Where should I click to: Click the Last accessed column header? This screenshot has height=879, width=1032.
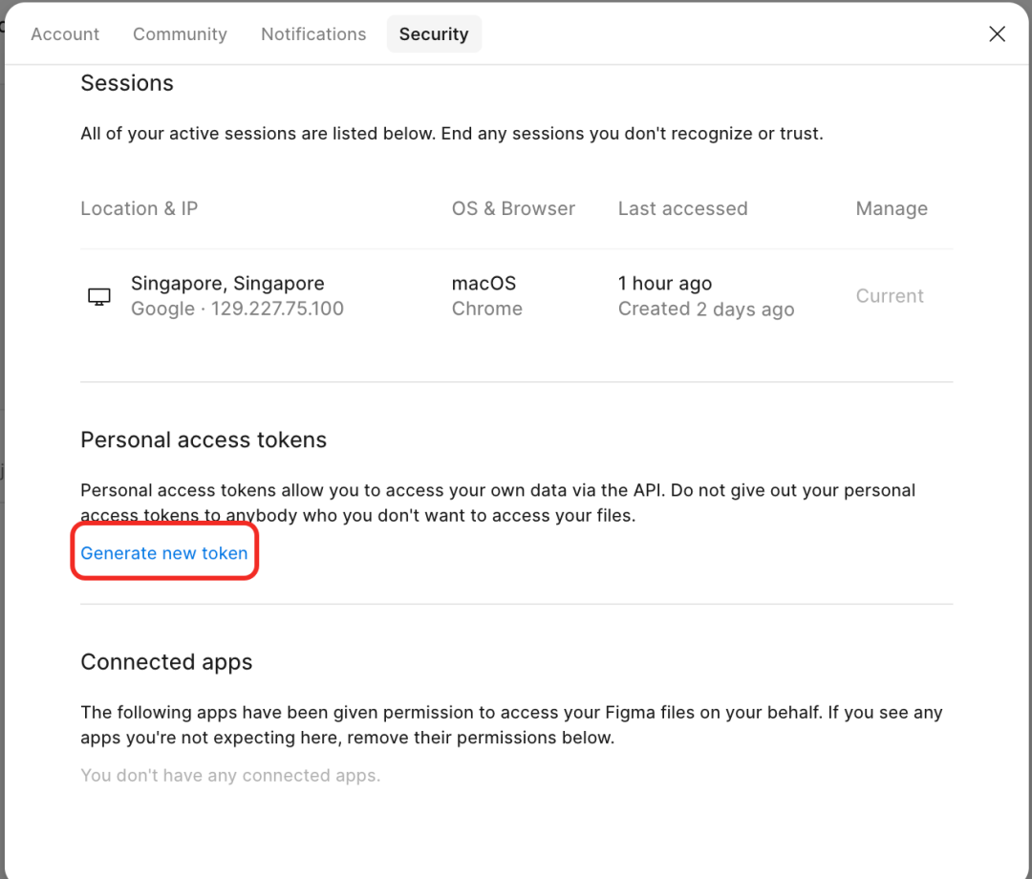click(682, 208)
